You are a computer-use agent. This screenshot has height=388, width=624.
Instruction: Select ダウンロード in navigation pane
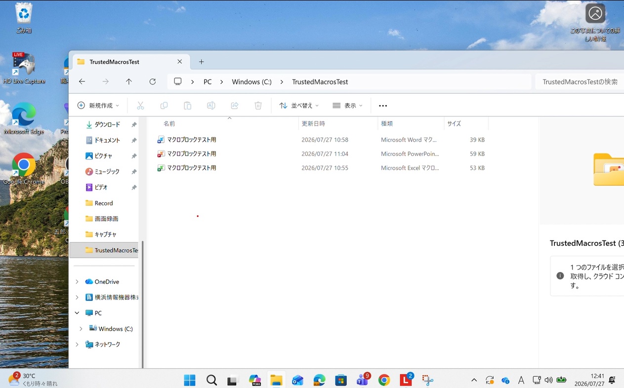104,125
